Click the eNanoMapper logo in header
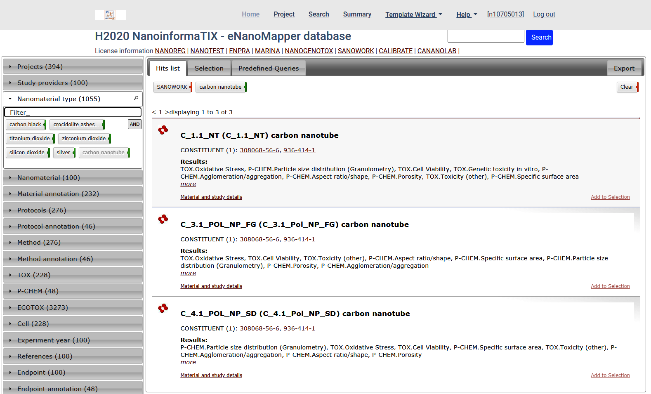651x394 pixels. tap(110, 15)
